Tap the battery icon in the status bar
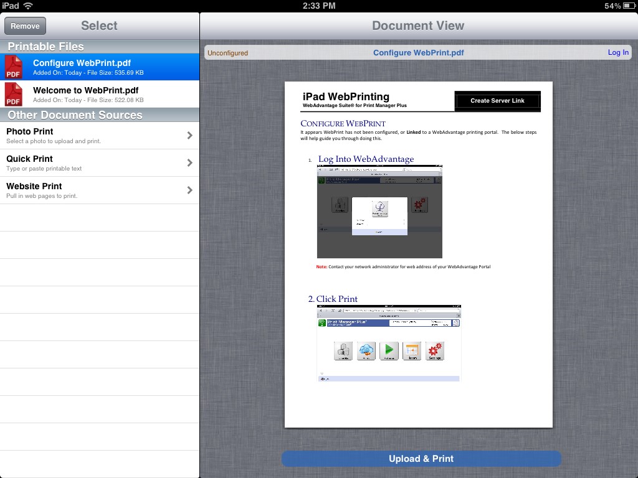 click(x=629, y=6)
